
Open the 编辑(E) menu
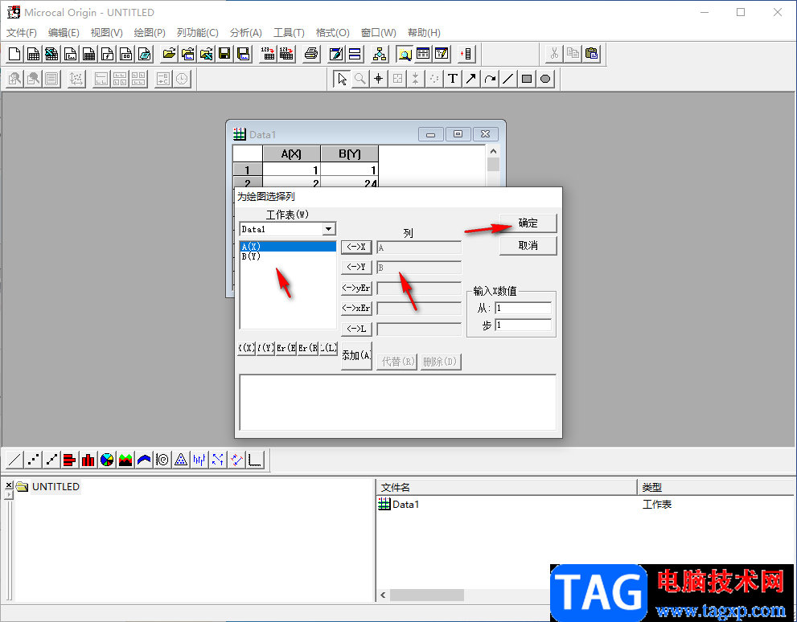(x=64, y=32)
